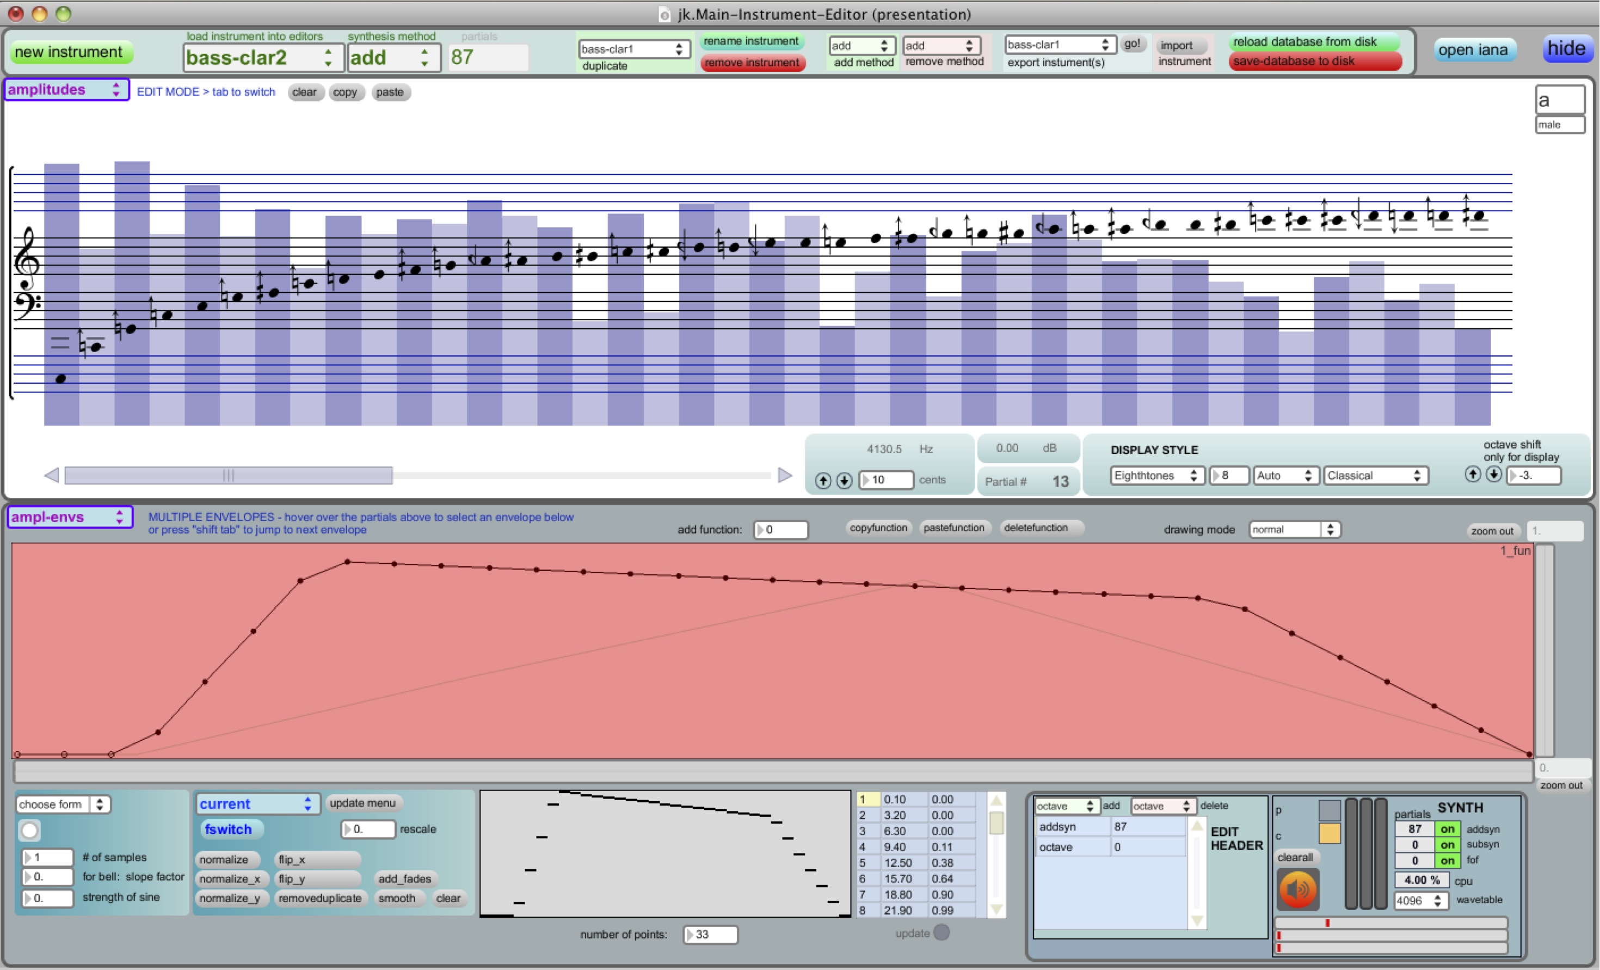The width and height of the screenshot is (1600, 970).
Task: Click the paste button in amplitudes editor
Action: coord(390,92)
